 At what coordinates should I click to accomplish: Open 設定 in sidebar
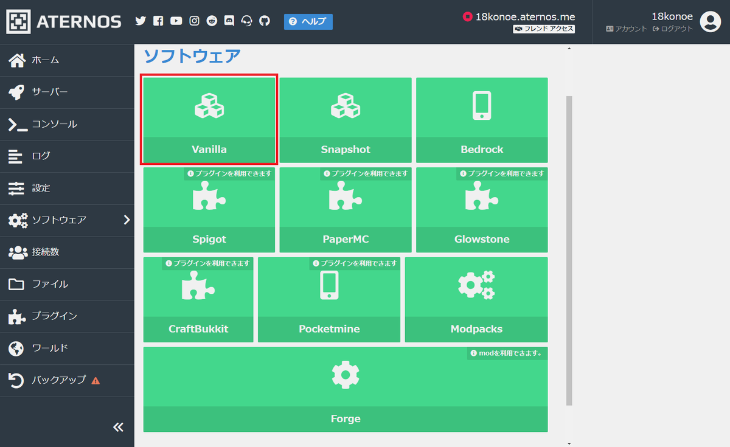[x=67, y=189]
